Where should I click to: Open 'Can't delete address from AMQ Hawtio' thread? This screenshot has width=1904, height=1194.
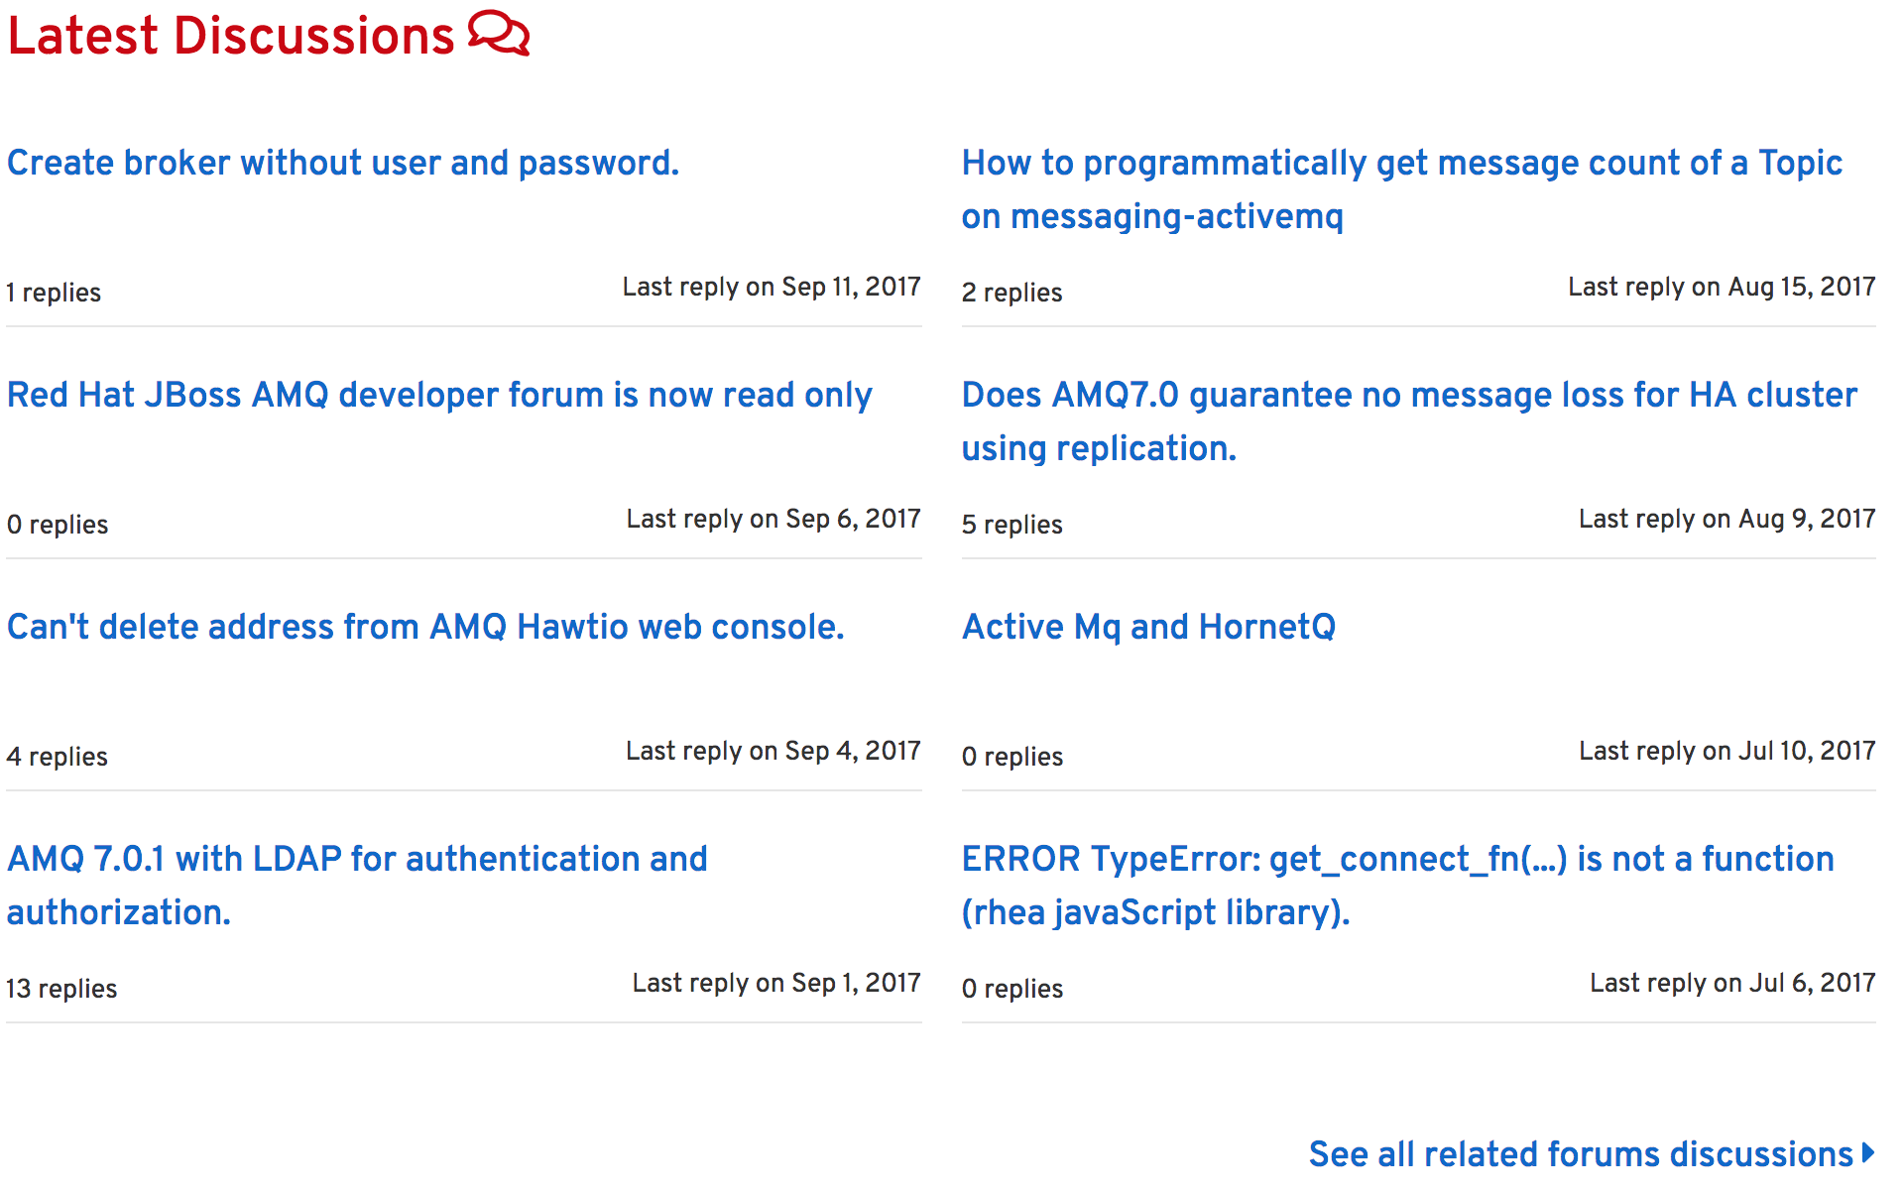tap(425, 627)
